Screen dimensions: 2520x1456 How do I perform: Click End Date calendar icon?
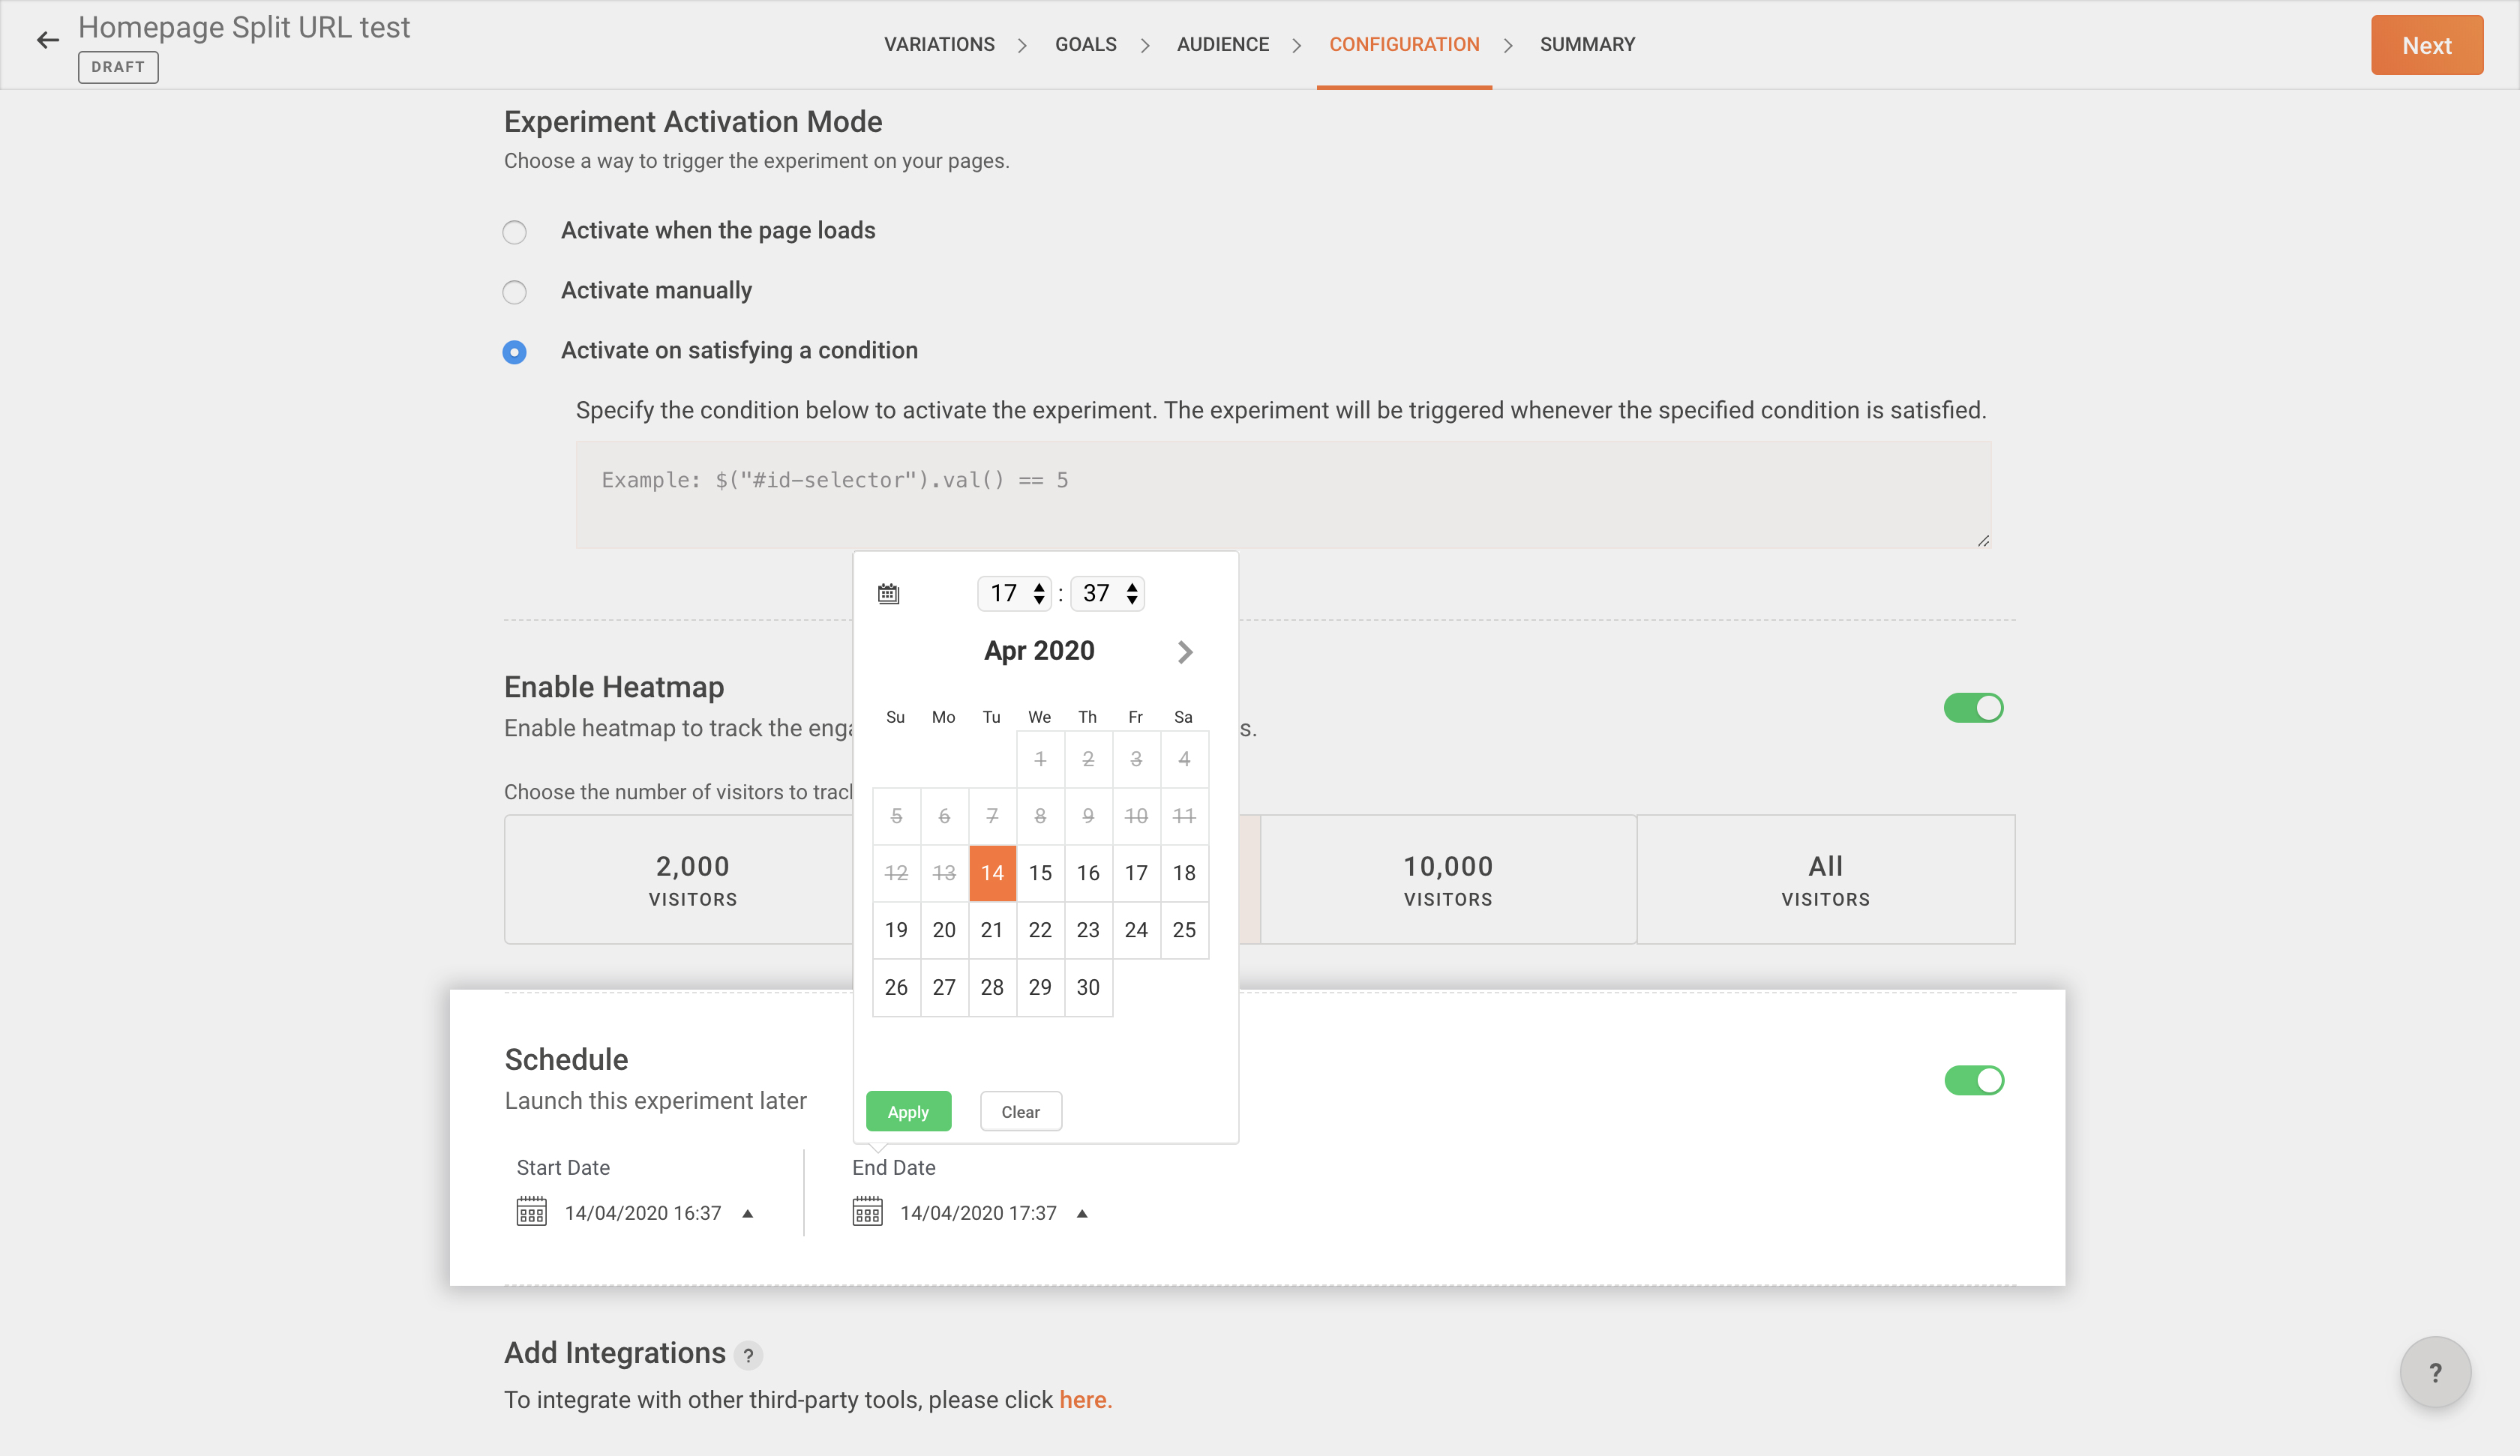pos(867,1212)
